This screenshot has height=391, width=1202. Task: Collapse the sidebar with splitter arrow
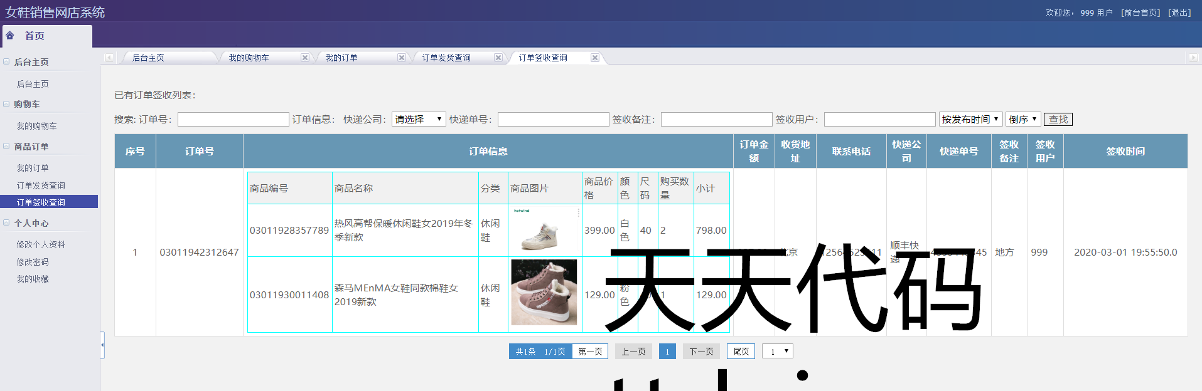point(102,345)
